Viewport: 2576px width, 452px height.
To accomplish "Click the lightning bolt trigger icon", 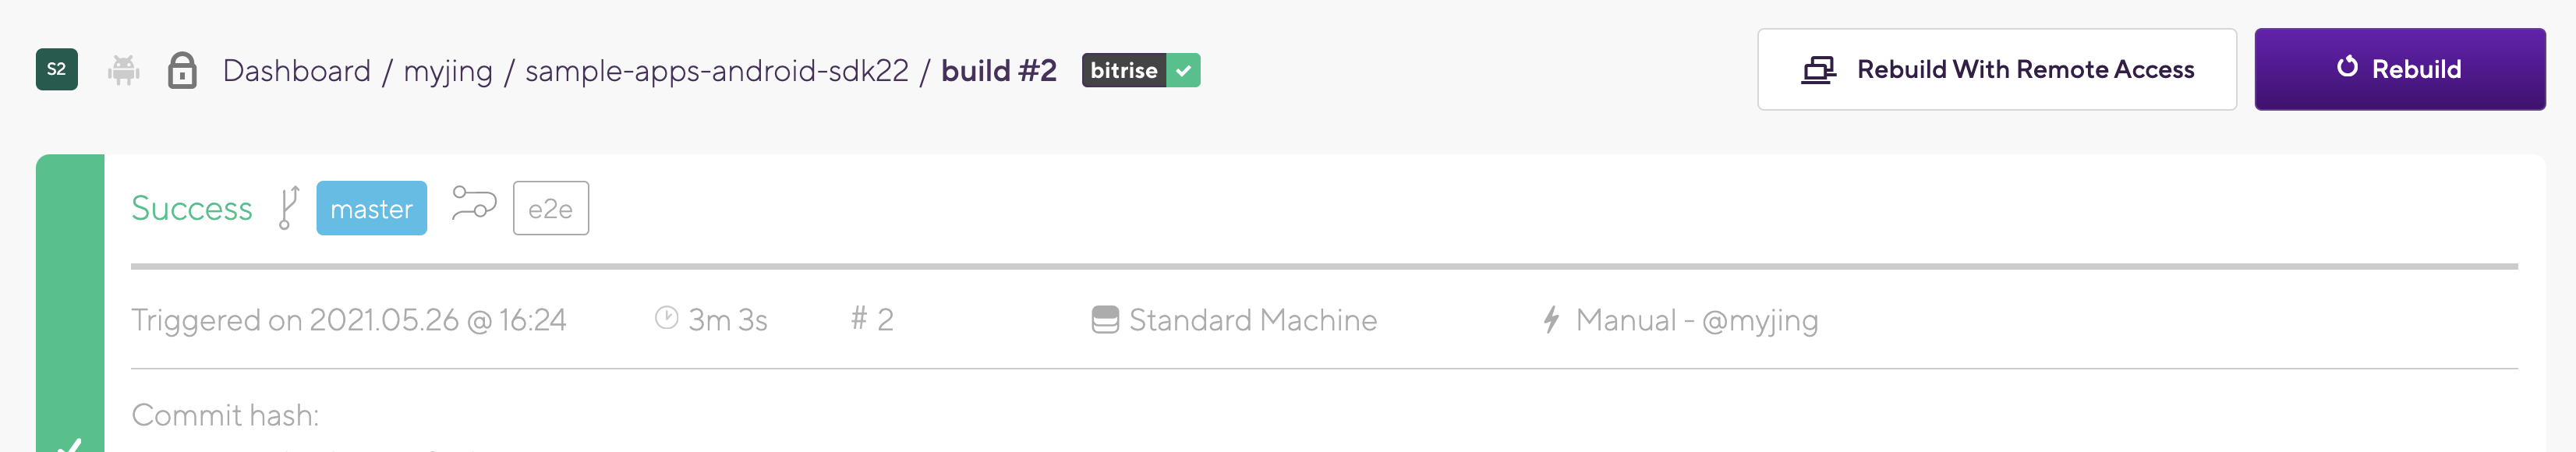I will point(1551,320).
